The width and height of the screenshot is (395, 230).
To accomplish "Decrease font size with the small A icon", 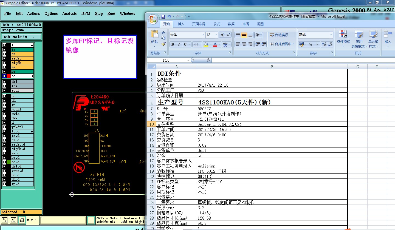I will (229, 35).
